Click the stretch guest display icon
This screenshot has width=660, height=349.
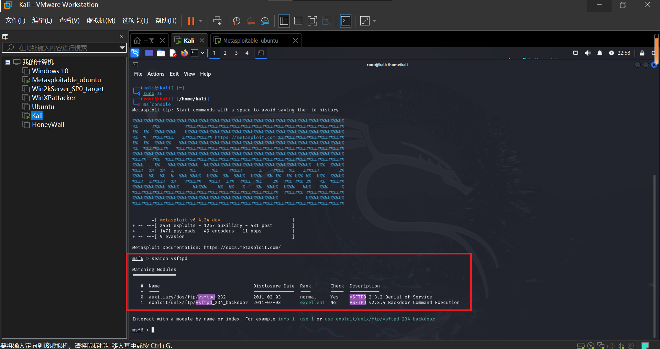[365, 21]
